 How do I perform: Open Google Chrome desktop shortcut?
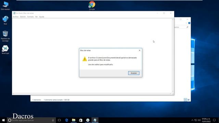92,5
